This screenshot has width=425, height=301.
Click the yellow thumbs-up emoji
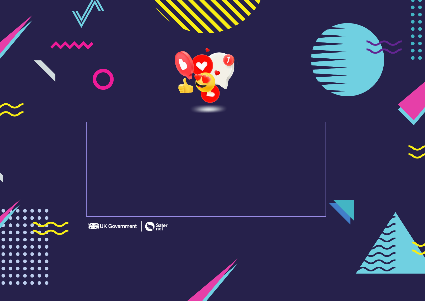(x=185, y=87)
